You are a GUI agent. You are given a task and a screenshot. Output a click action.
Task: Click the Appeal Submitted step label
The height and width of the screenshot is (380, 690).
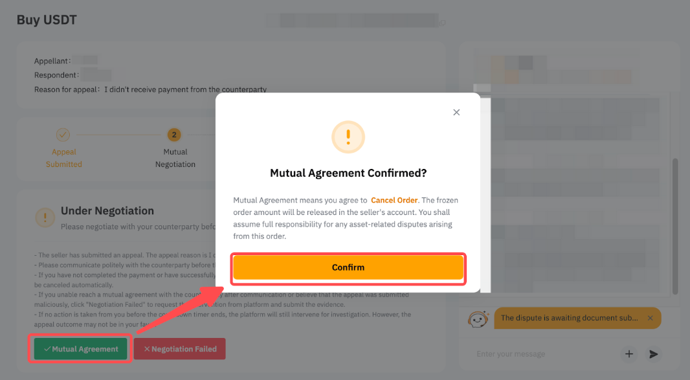coord(64,158)
